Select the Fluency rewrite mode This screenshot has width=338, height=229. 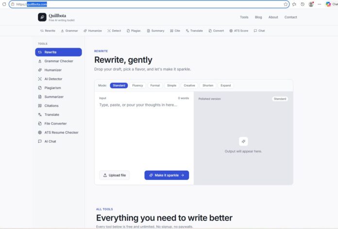(x=137, y=86)
